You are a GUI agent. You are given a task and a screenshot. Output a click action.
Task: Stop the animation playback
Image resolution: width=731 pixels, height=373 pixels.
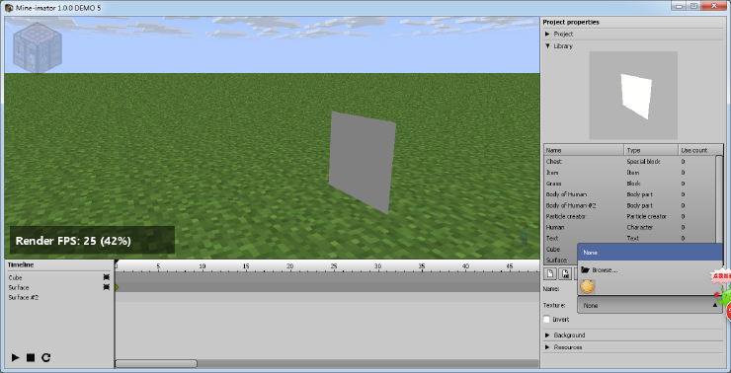click(x=31, y=357)
